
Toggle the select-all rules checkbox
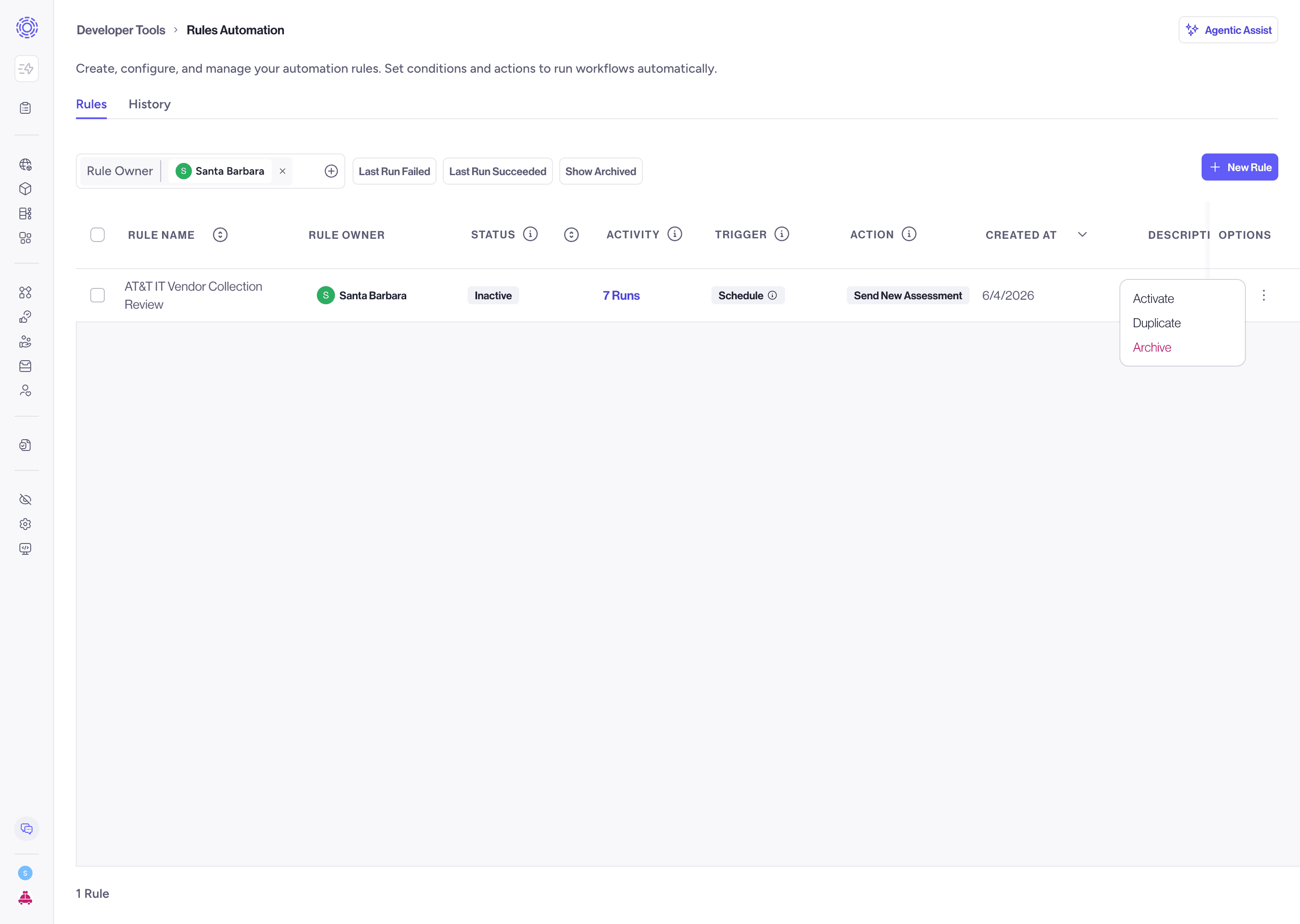(x=97, y=235)
